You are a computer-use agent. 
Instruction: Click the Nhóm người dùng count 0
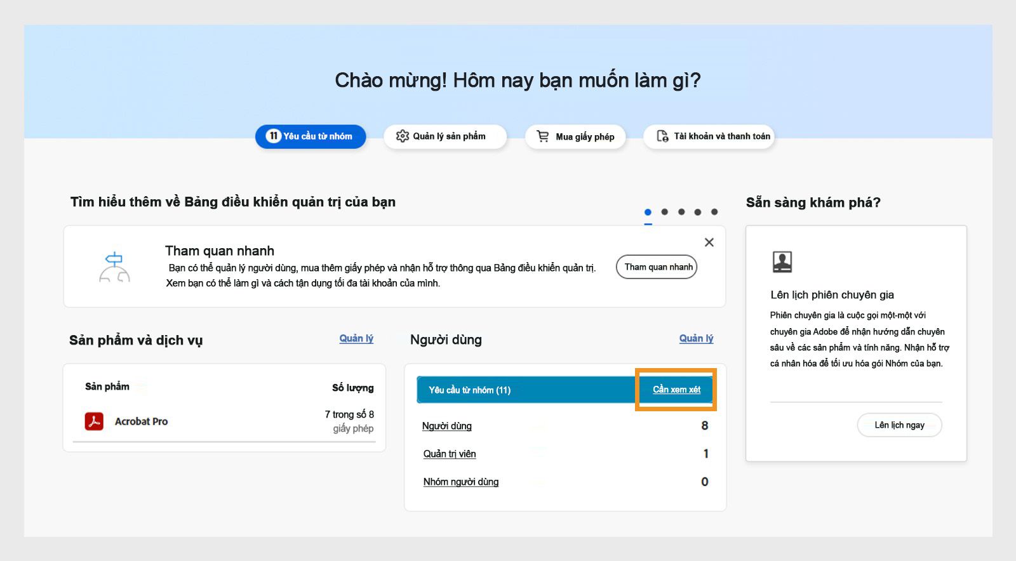click(x=705, y=482)
